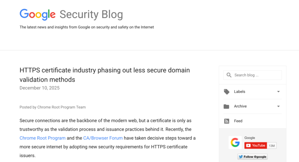Expand the Archive dropdown arrow

pos(278,106)
